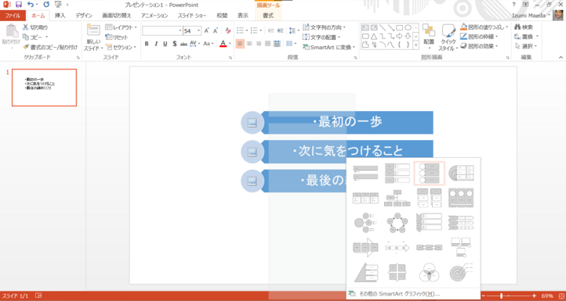Choose the picture circle list SmartArt layout

point(429,174)
